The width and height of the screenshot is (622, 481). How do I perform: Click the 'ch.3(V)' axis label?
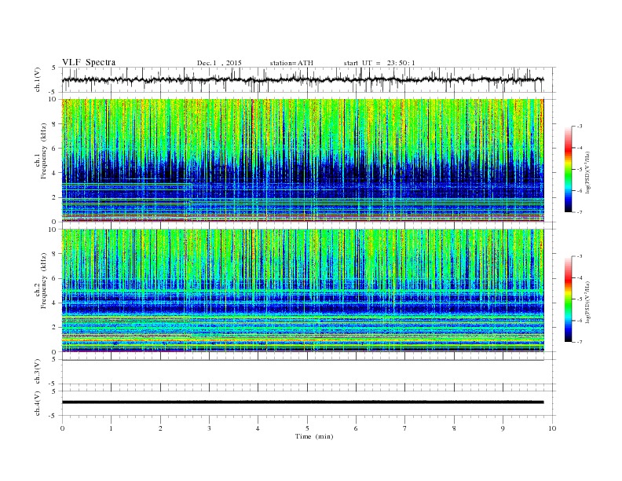(x=38, y=372)
